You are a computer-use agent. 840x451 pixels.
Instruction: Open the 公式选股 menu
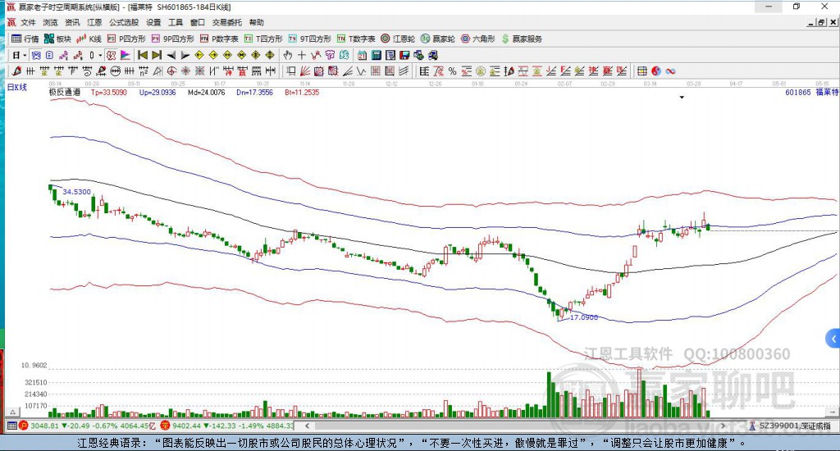point(124,22)
